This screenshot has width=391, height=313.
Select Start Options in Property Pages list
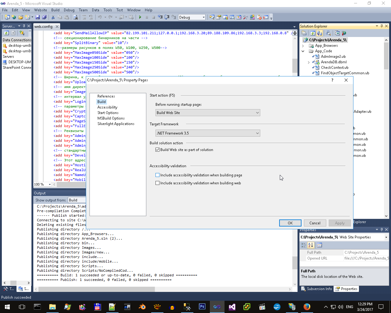108,113
